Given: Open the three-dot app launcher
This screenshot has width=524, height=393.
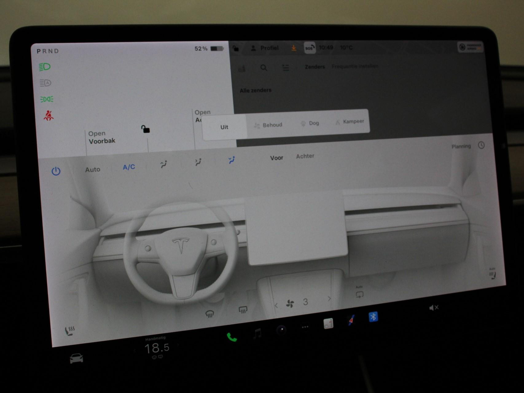Looking at the screenshot, I should pos(305,327).
